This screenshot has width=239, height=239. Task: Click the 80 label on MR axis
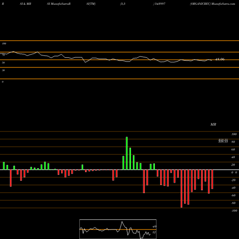point(233,142)
